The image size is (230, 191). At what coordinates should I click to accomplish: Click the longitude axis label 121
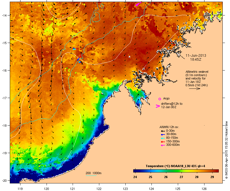tap(73, 189)
